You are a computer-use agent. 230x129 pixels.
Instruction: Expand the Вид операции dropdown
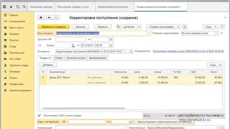148,33
